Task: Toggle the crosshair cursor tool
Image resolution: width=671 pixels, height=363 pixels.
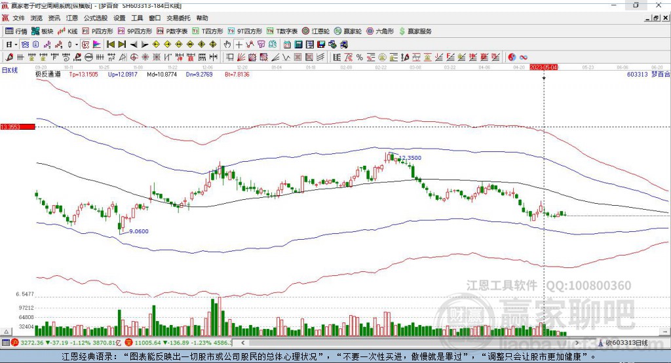Action: pyautogui.click(x=239, y=45)
